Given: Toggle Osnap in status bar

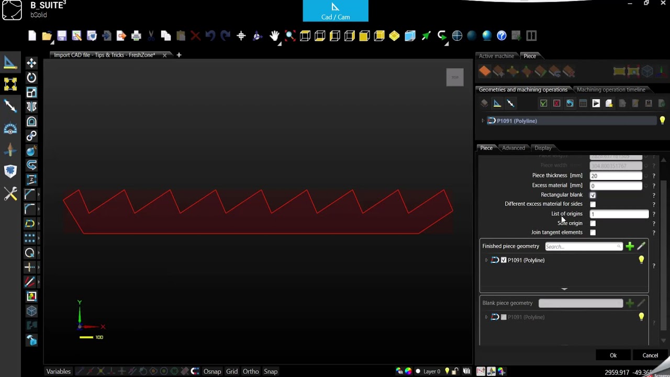Looking at the screenshot, I should point(212,371).
